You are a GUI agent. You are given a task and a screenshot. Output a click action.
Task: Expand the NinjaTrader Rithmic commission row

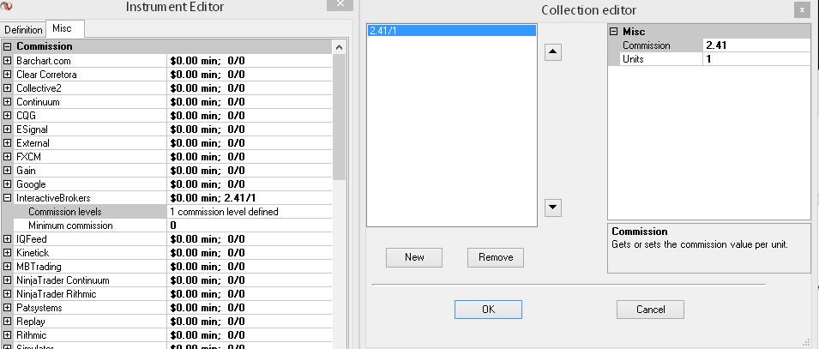point(8,293)
